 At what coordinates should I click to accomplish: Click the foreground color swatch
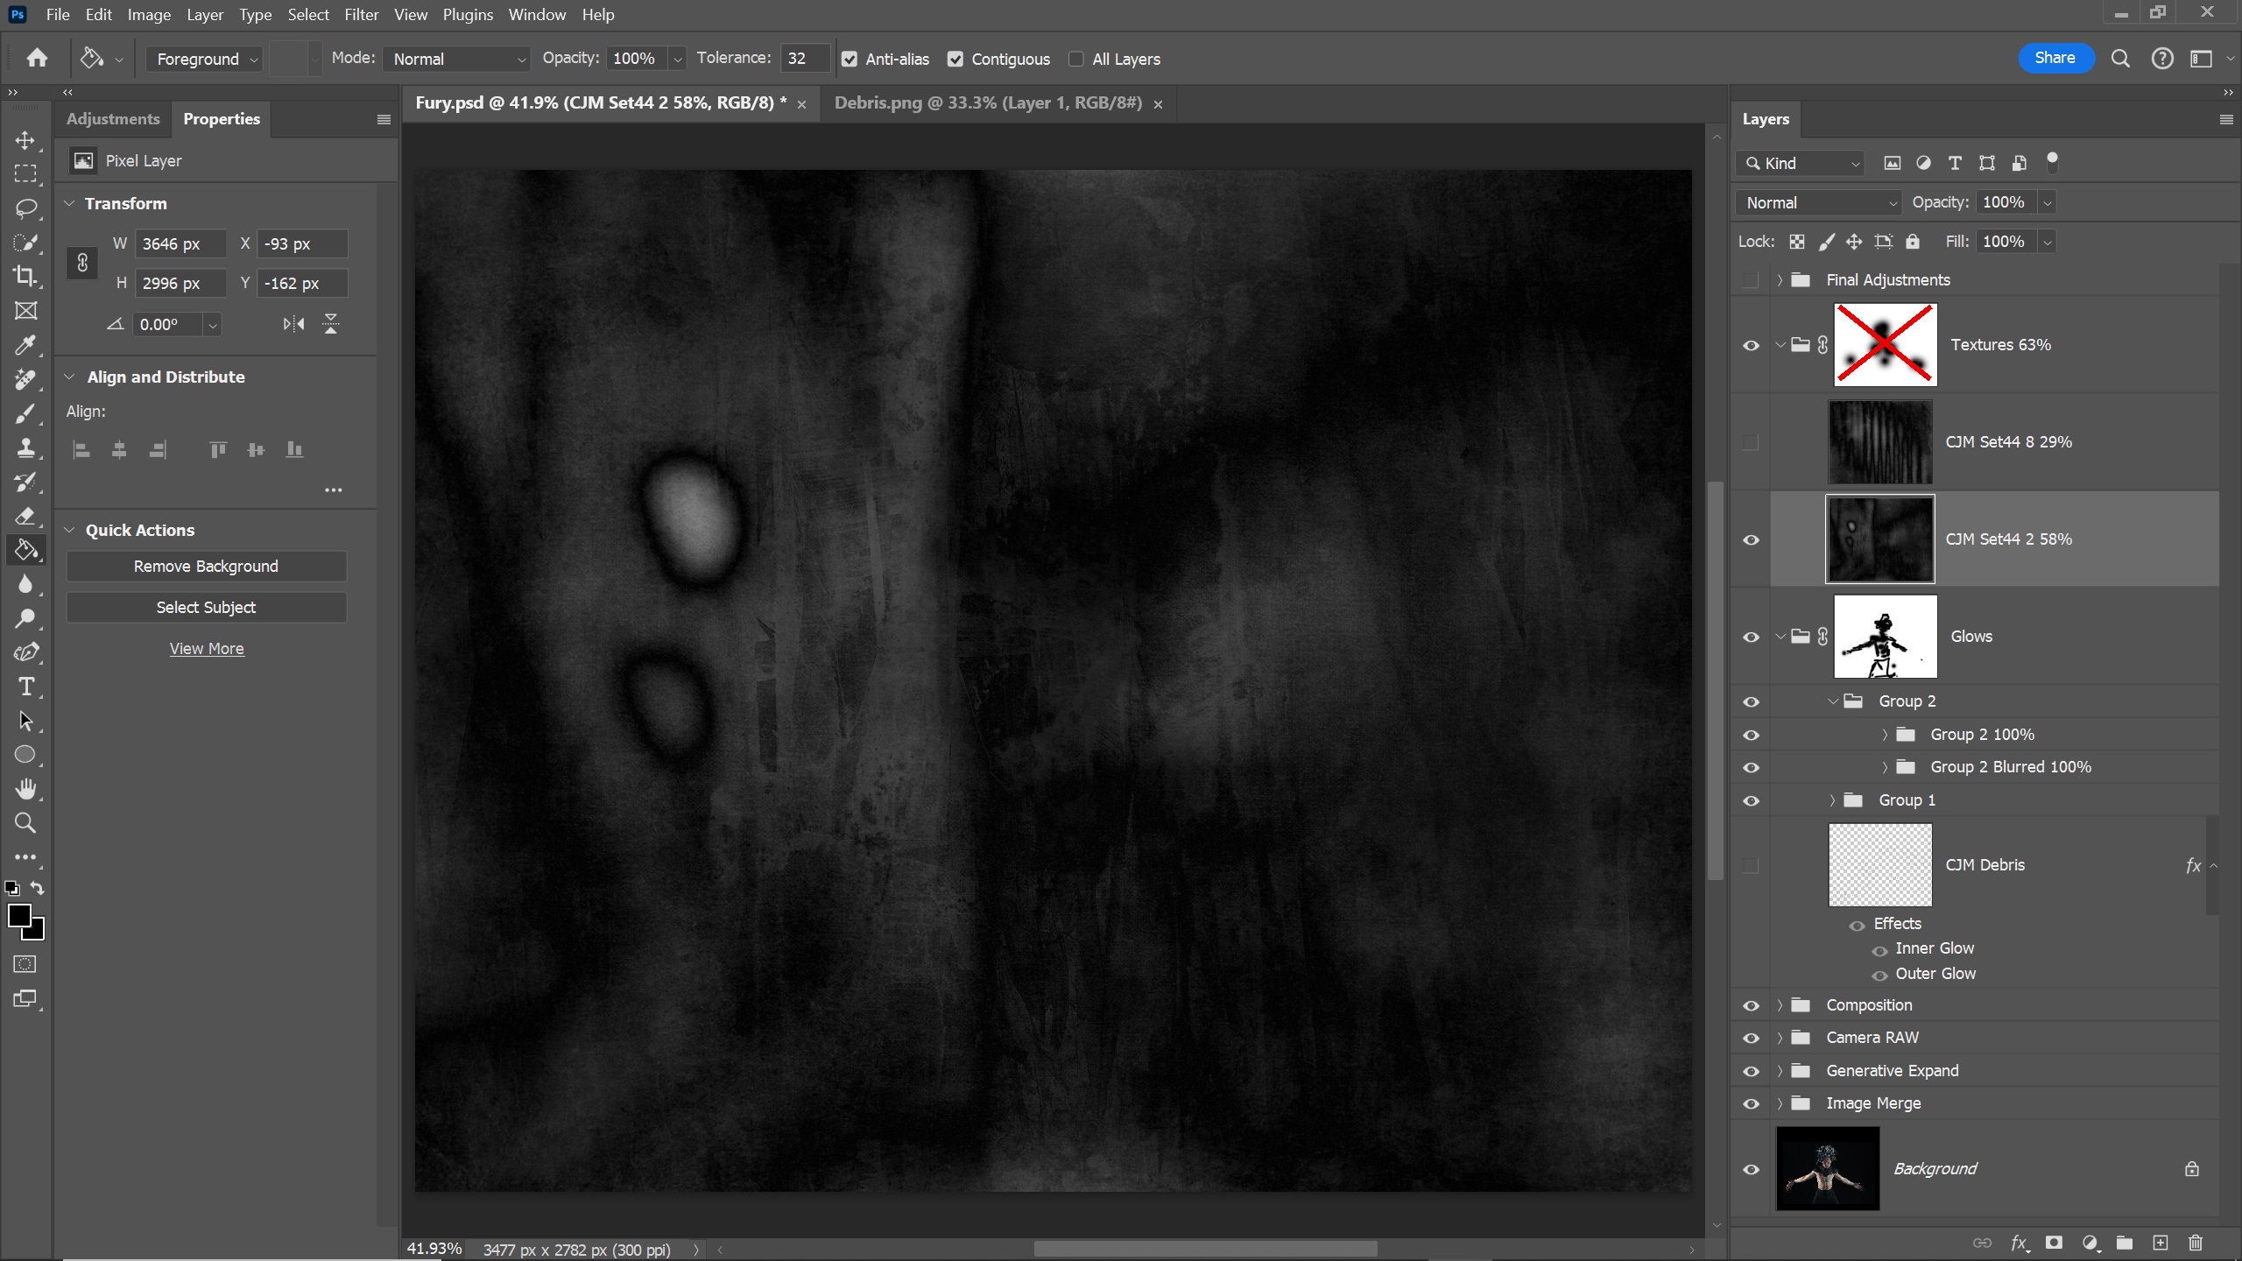tap(18, 916)
